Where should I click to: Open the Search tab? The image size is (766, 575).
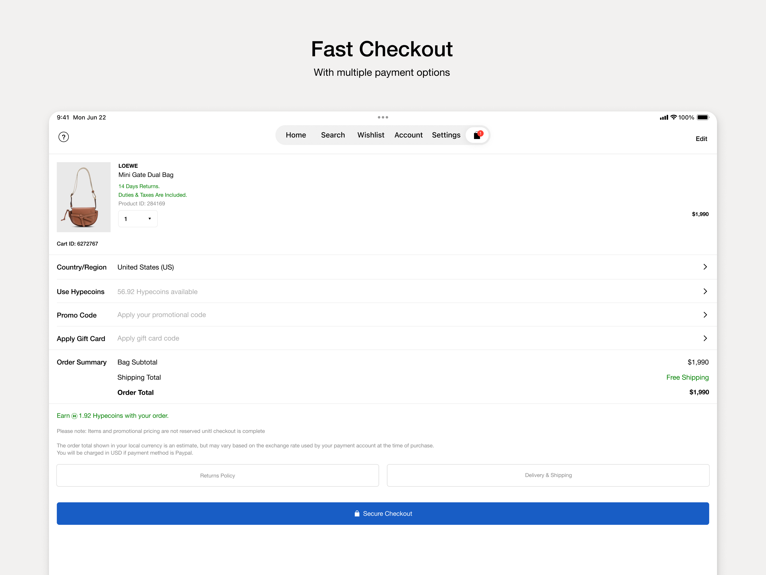333,135
